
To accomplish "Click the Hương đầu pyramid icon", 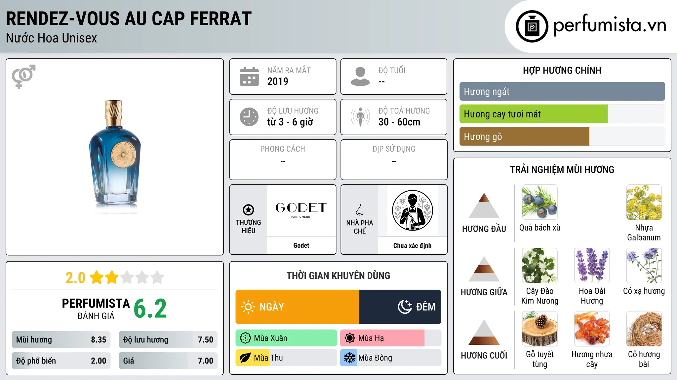I will [x=484, y=206].
